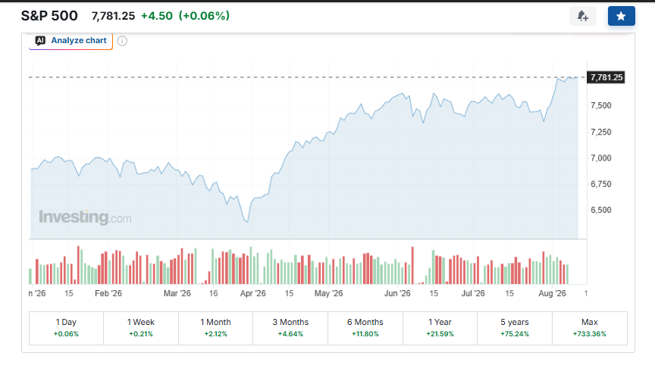655x381 pixels.
Task: Switch to the 1 Month range
Action: (x=215, y=328)
